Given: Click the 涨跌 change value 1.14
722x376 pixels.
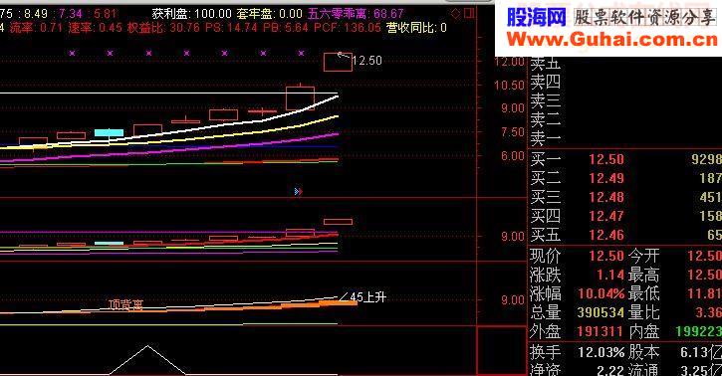Looking at the screenshot, I should tap(610, 275).
